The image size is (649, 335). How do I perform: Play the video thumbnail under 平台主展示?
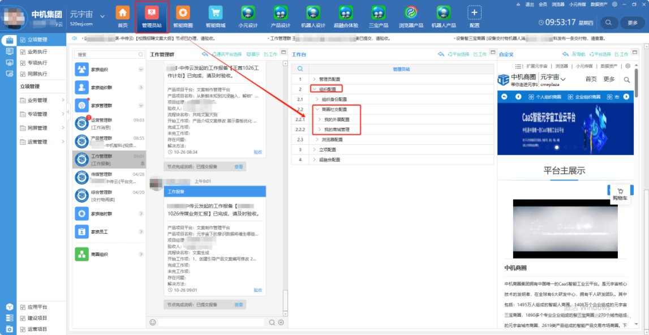tap(565, 229)
